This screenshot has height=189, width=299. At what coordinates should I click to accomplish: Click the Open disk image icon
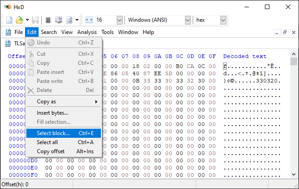coord(69,20)
